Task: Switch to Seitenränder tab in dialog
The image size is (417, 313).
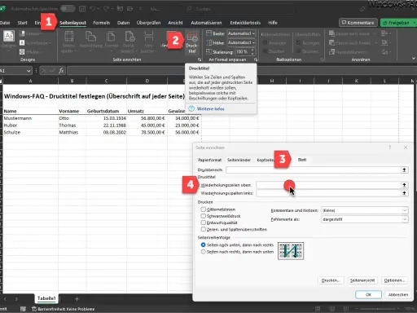Action: [x=239, y=160]
